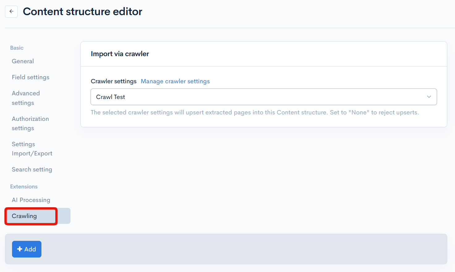This screenshot has width=455, height=272.
Task: Click the Crawler settings label
Action: pos(113,81)
